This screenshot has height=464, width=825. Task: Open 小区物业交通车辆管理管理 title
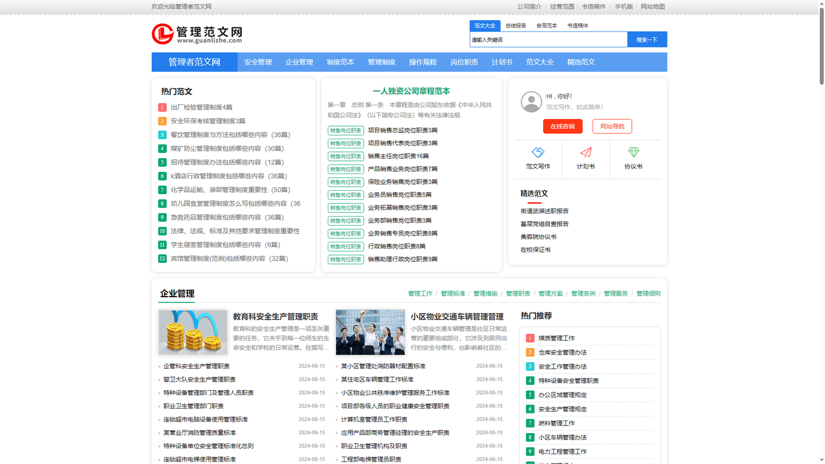point(457,316)
